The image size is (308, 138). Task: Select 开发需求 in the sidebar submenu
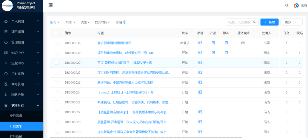pyautogui.click(x=22, y=126)
